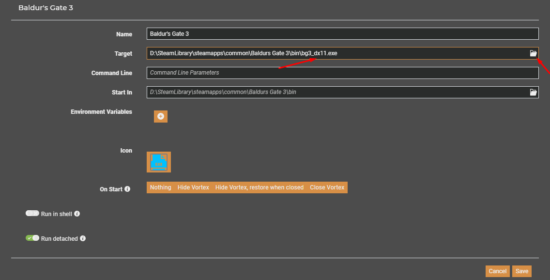Screen dimensions: 550x280
Task: Click the Name input field
Action: (343, 34)
